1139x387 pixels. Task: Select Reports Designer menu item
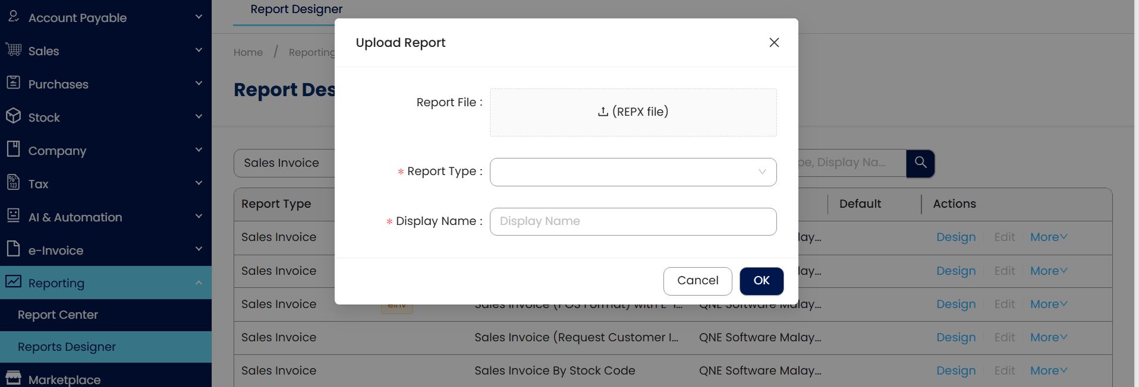[x=67, y=347]
